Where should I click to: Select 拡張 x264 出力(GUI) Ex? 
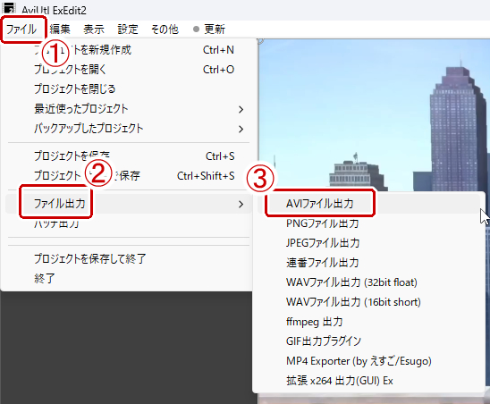[x=368, y=381]
